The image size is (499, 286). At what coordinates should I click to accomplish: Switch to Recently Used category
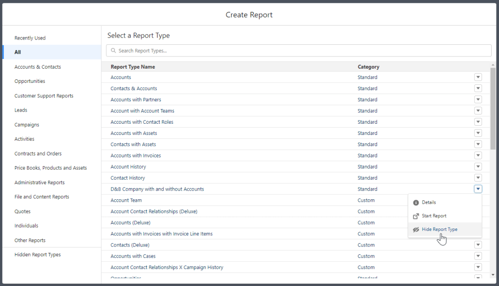tap(30, 38)
